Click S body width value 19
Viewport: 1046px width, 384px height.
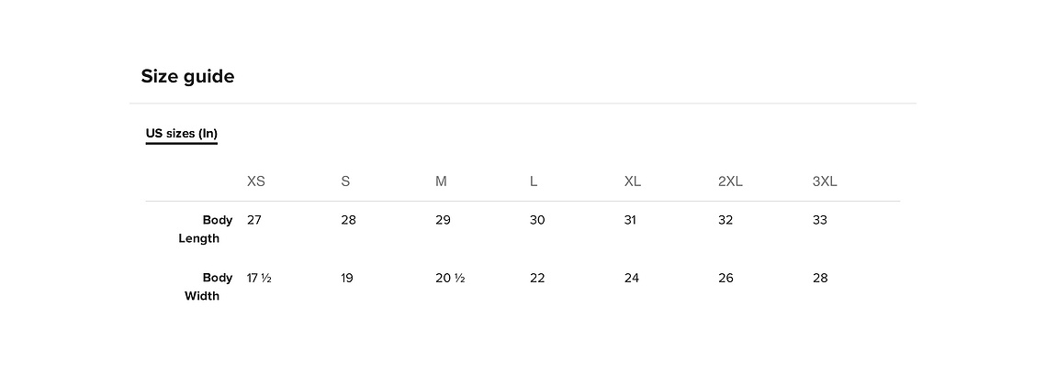coord(347,279)
